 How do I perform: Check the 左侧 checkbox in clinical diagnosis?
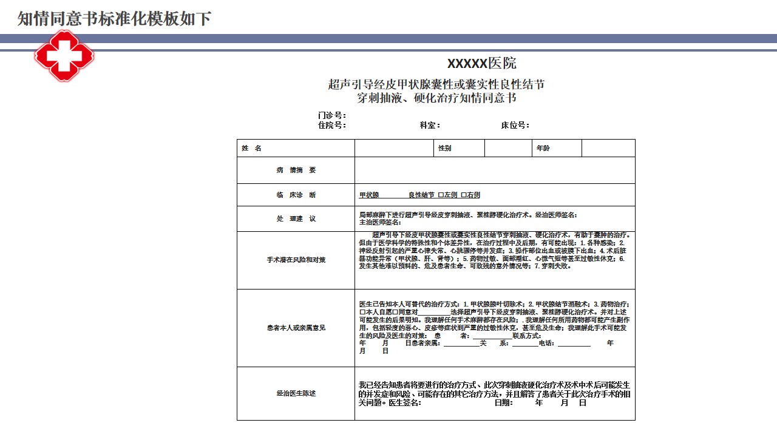click(441, 195)
